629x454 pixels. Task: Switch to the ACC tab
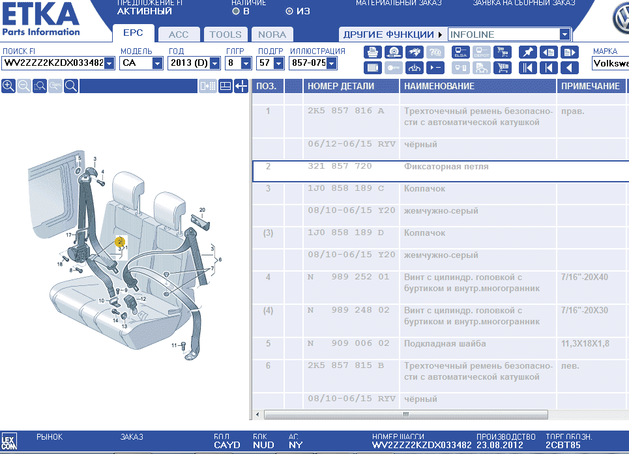click(x=179, y=35)
